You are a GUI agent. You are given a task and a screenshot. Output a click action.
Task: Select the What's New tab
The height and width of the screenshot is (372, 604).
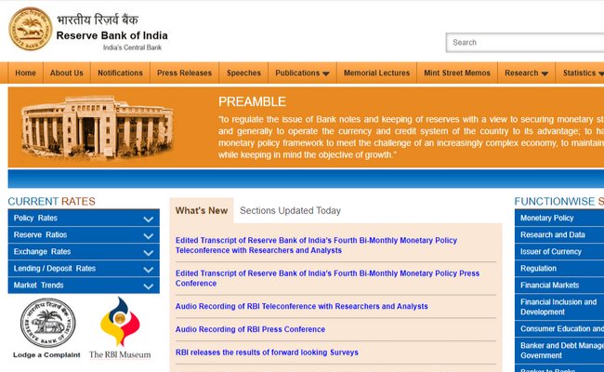pyautogui.click(x=202, y=211)
